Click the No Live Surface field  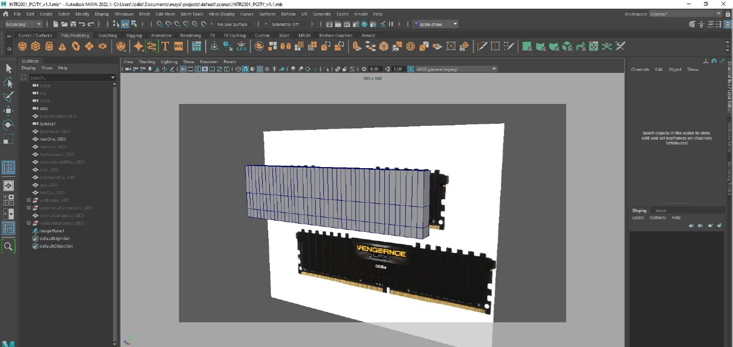pos(233,24)
